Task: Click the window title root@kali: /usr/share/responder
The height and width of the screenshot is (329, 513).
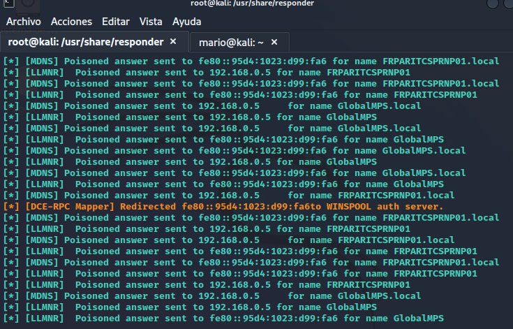Action: click(252, 3)
